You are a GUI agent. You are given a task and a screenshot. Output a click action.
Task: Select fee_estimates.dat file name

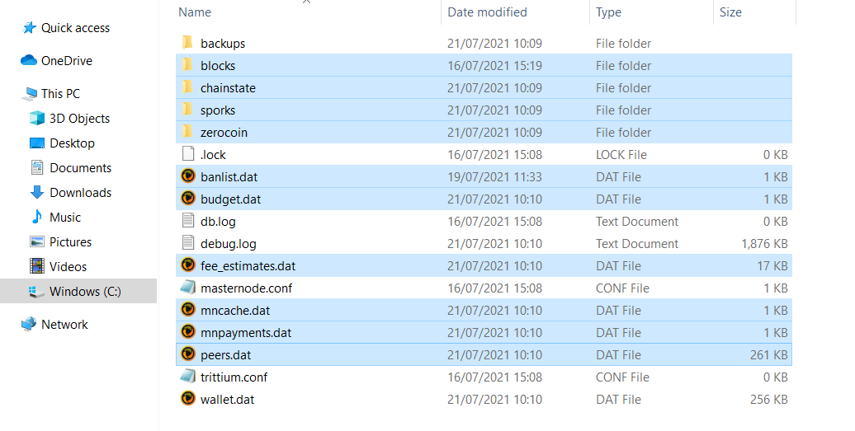pos(248,266)
